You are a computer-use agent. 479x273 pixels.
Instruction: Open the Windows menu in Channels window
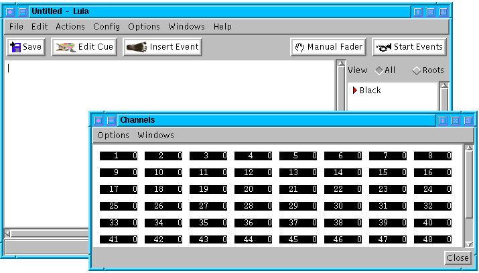155,135
